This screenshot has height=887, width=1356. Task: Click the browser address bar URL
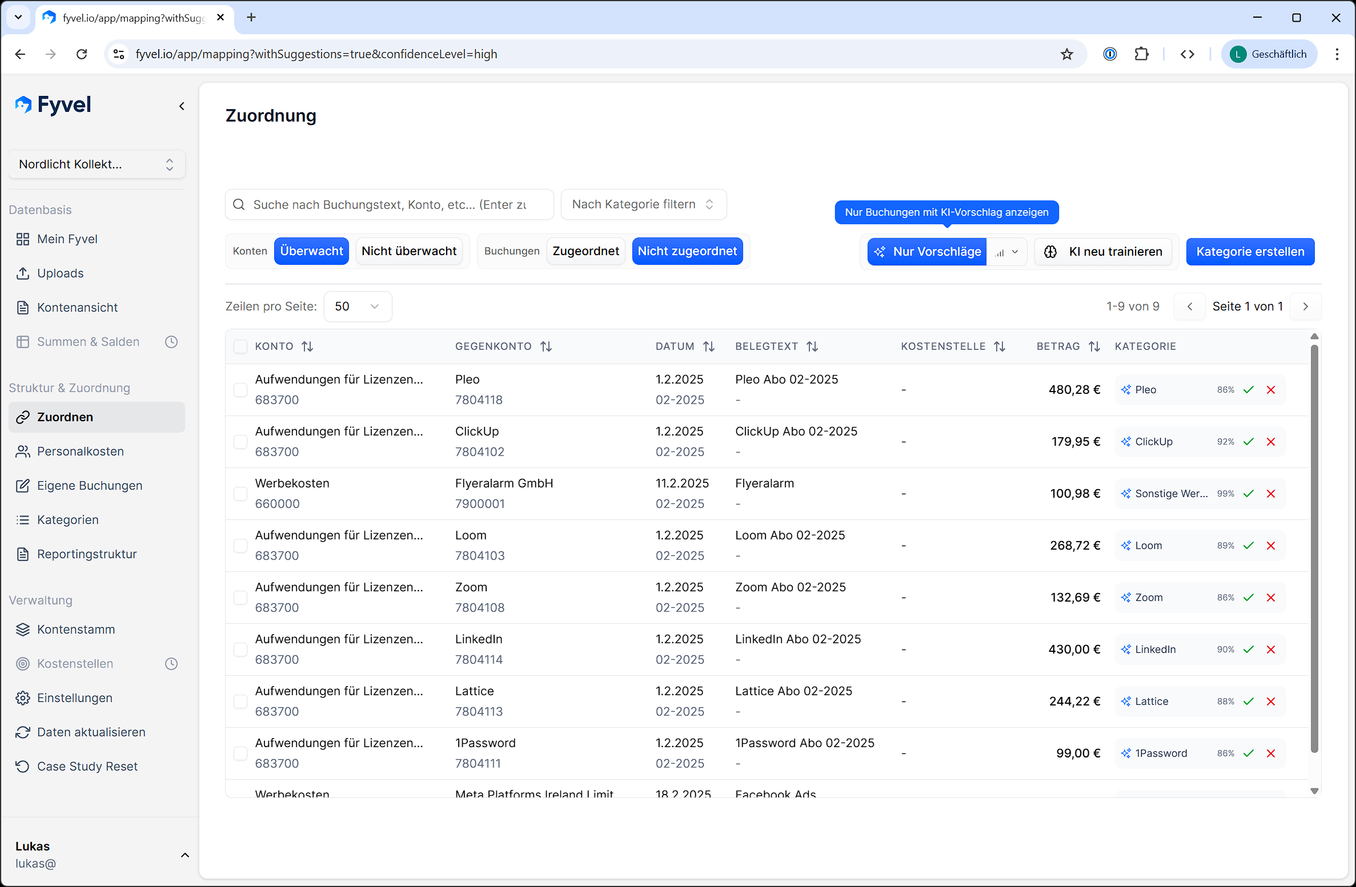[x=316, y=54]
